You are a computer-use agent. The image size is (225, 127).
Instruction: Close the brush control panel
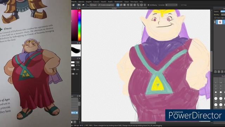pos(80,59)
